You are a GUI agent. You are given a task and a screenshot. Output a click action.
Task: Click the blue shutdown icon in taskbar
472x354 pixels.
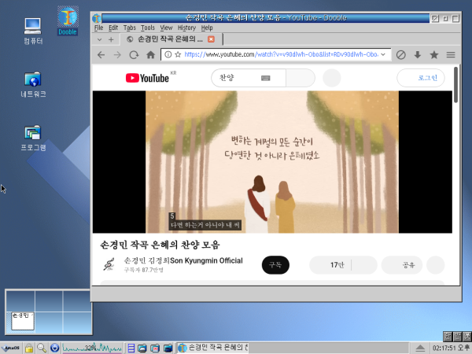[54, 348]
